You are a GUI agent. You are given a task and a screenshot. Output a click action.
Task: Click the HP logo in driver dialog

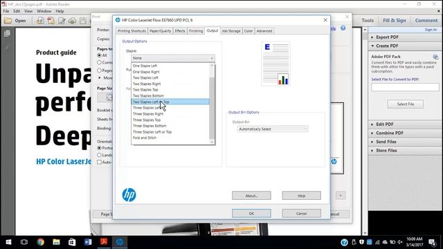click(129, 195)
